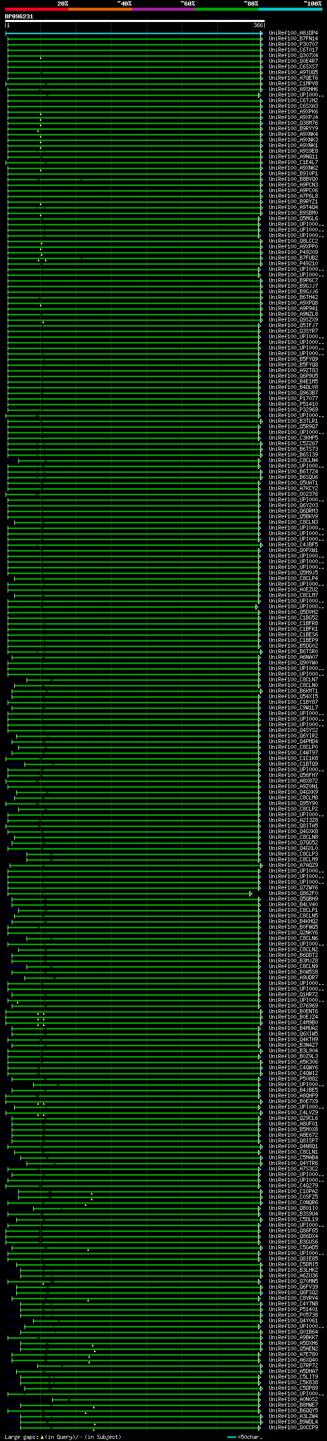Select the UniRef100_A9ZT83 label
This screenshot has height=1441, width=327.
pos(293,370)
